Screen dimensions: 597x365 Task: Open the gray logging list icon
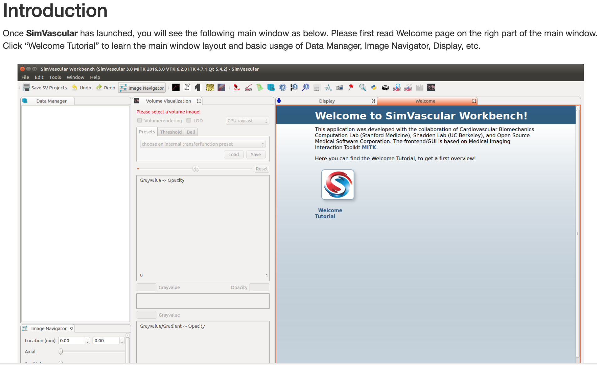(x=317, y=88)
